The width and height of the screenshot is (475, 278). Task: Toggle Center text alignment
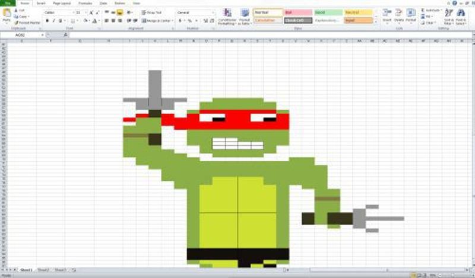113,21
